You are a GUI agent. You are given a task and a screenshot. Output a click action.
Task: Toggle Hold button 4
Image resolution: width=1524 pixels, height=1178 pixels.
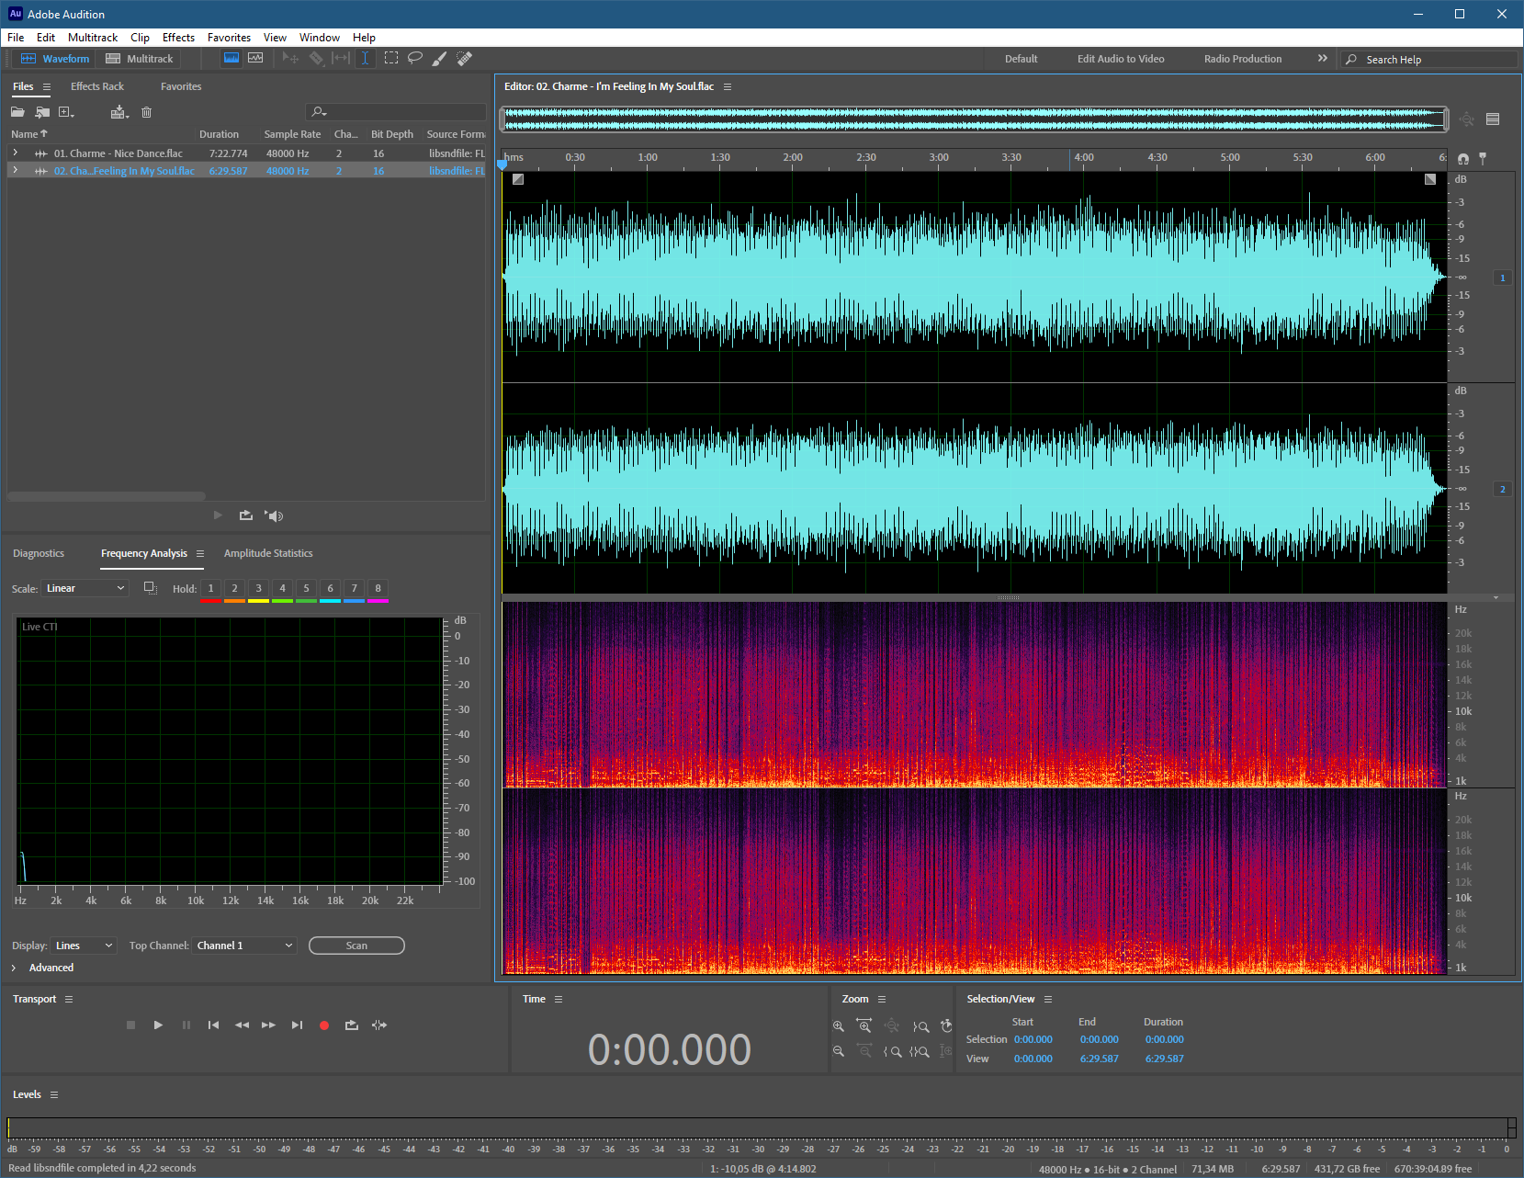[282, 588]
